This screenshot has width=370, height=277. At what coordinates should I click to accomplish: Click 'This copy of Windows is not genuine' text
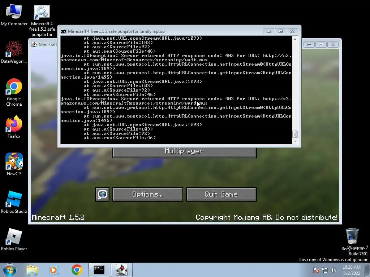pyautogui.click(x=333, y=260)
